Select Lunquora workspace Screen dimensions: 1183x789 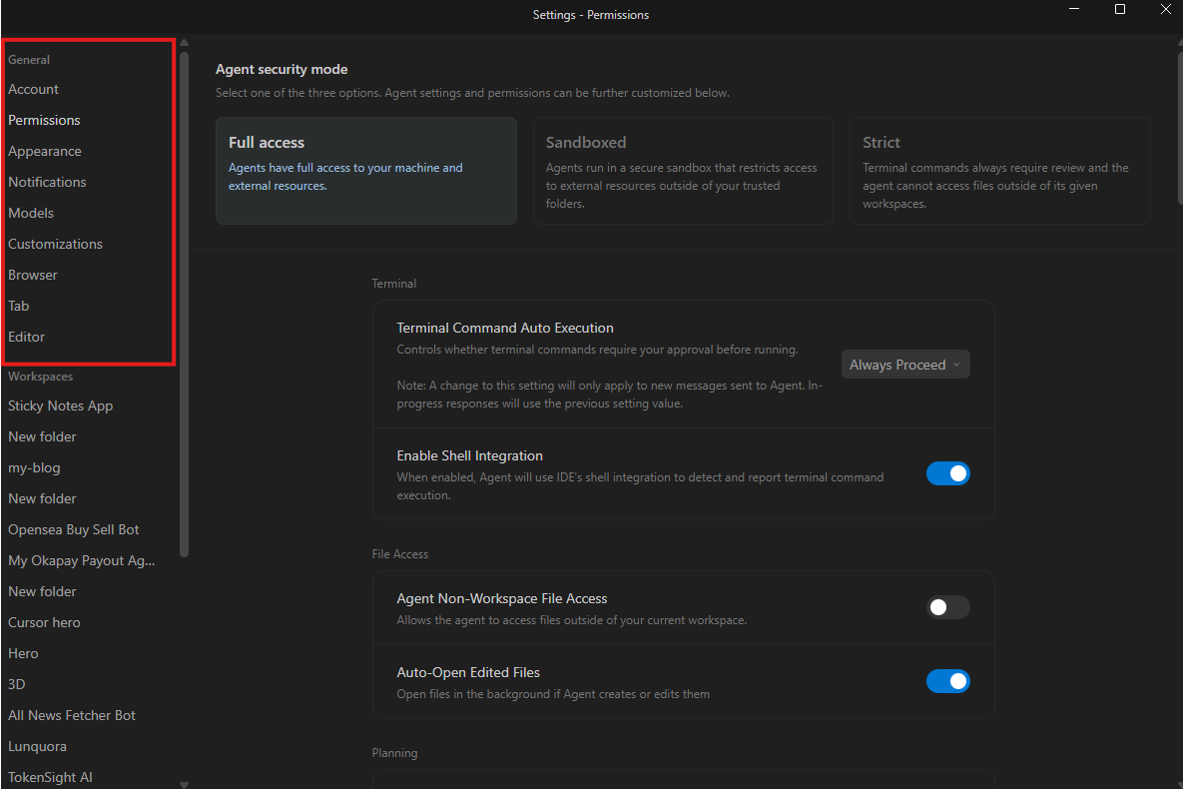[37, 747]
